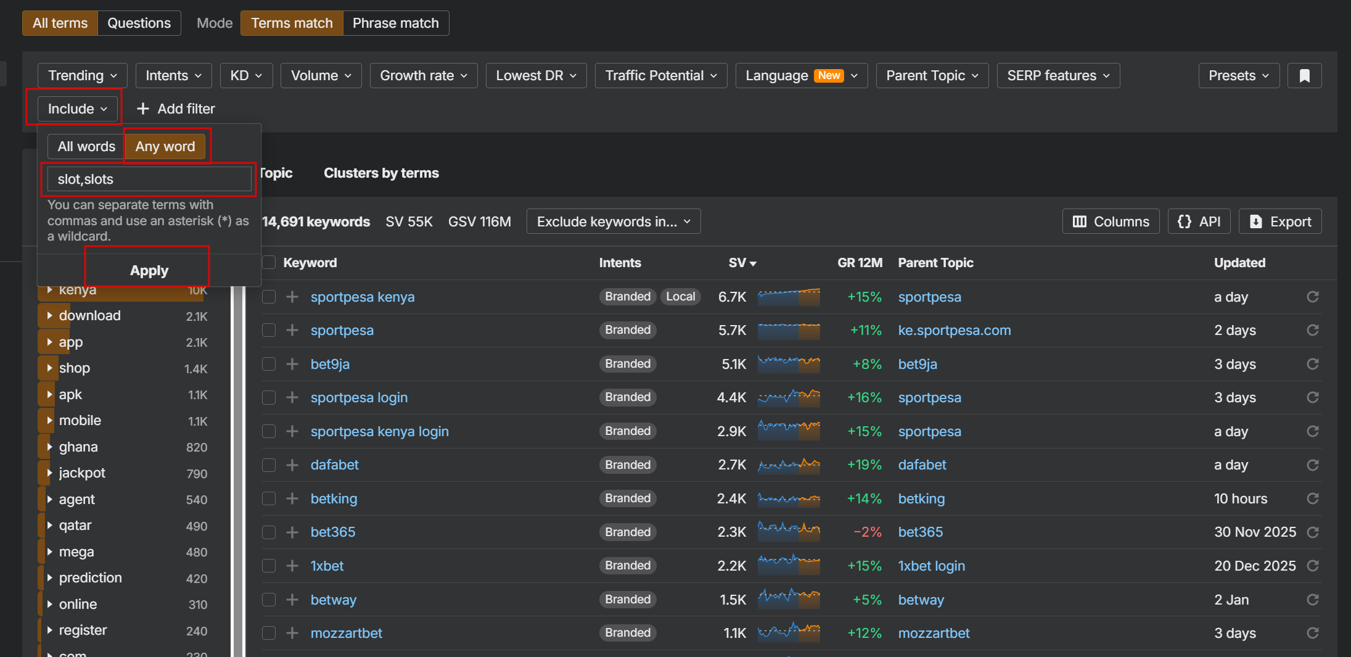This screenshot has width=1351, height=657.
Task: Expand the jackpot term group
Action: 50,473
